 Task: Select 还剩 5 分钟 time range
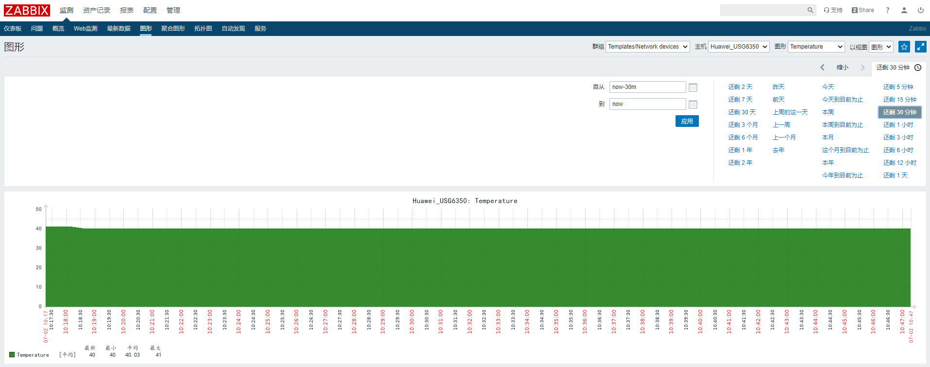click(x=898, y=87)
